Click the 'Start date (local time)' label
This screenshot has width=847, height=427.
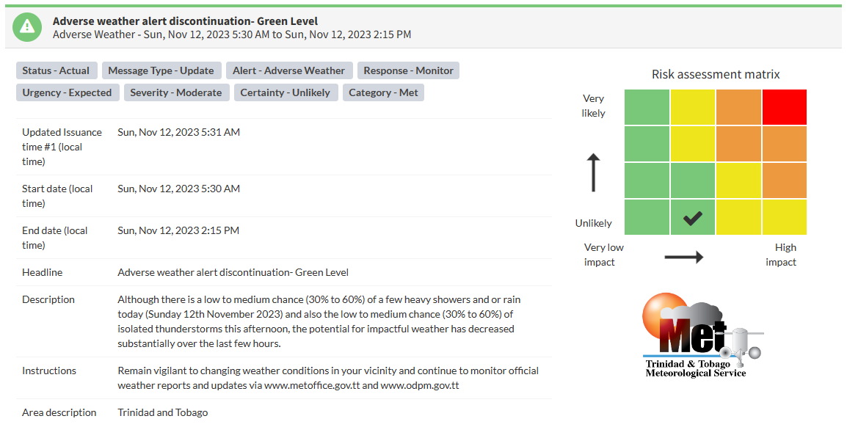57,196
